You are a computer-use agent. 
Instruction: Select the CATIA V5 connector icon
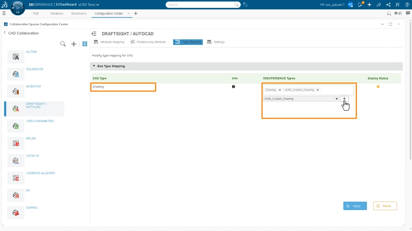click(16, 160)
